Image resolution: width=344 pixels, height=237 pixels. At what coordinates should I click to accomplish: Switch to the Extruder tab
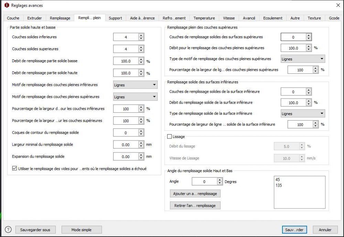point(34,18)
